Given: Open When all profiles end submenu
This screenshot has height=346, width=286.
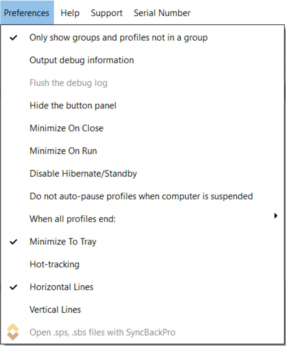Looking at the screenshot, I should [72, 219].
